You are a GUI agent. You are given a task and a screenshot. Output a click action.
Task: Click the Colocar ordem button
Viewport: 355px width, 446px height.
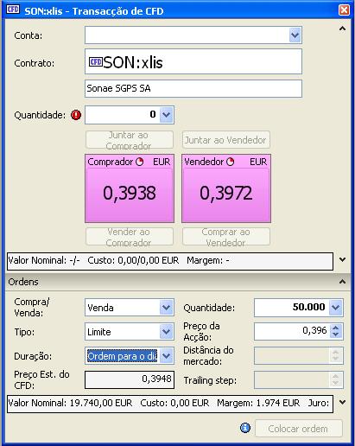pos(299,429)
